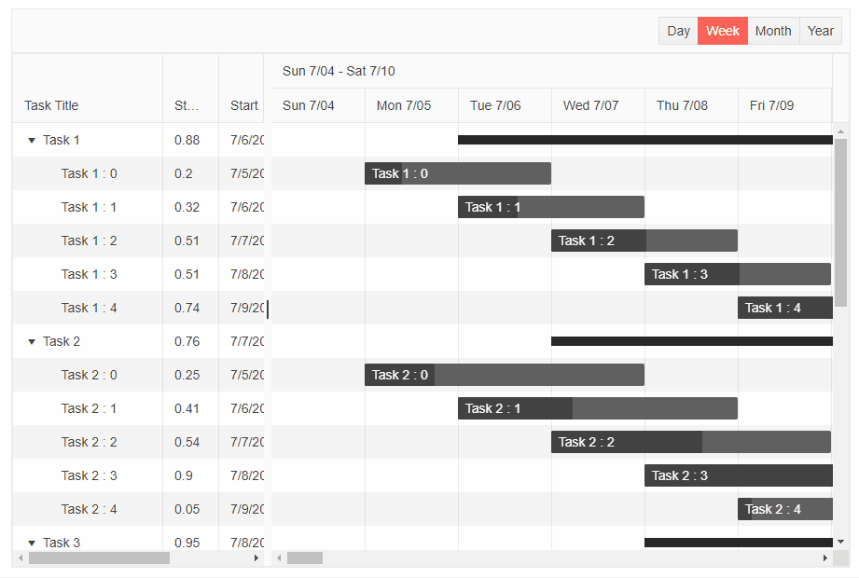
Task: Click the left arrow on timeline scrollbar
Action: pyautogui.click(x=278, y=558)
